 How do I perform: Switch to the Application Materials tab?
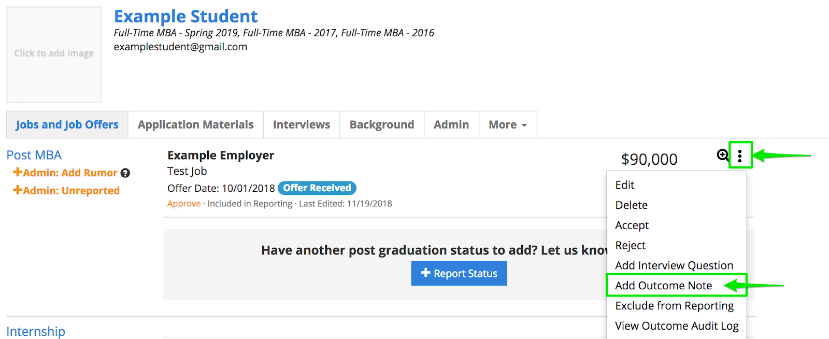195,125
